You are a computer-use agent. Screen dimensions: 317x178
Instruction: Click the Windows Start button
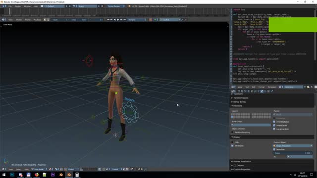tap(4, 175)
